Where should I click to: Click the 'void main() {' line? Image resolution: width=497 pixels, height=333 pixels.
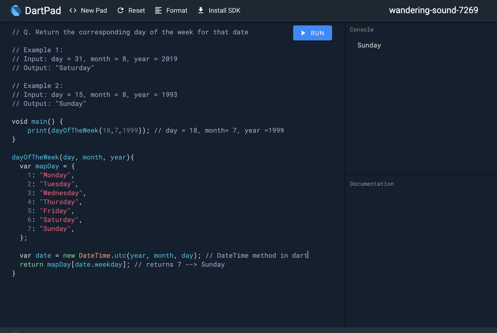(37, 122)
